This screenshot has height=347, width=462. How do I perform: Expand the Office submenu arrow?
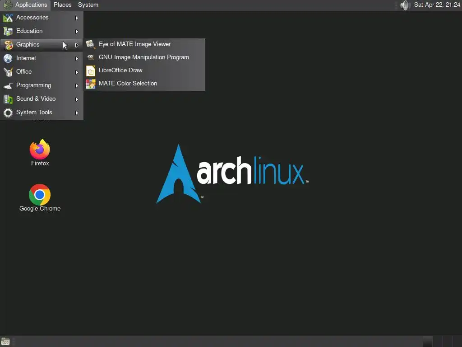click(77, 72)
